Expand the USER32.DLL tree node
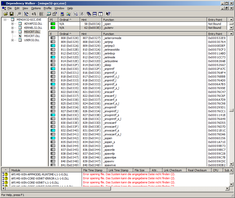 coord(12,40)
